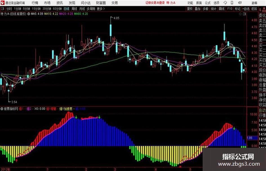Image resolution: width=266 pixels, height=171 pixels.
Task: Open the 资讯 menu
Action: (60, 3)
